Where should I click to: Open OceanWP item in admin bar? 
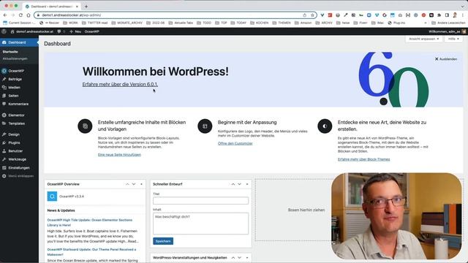(91, 31)
